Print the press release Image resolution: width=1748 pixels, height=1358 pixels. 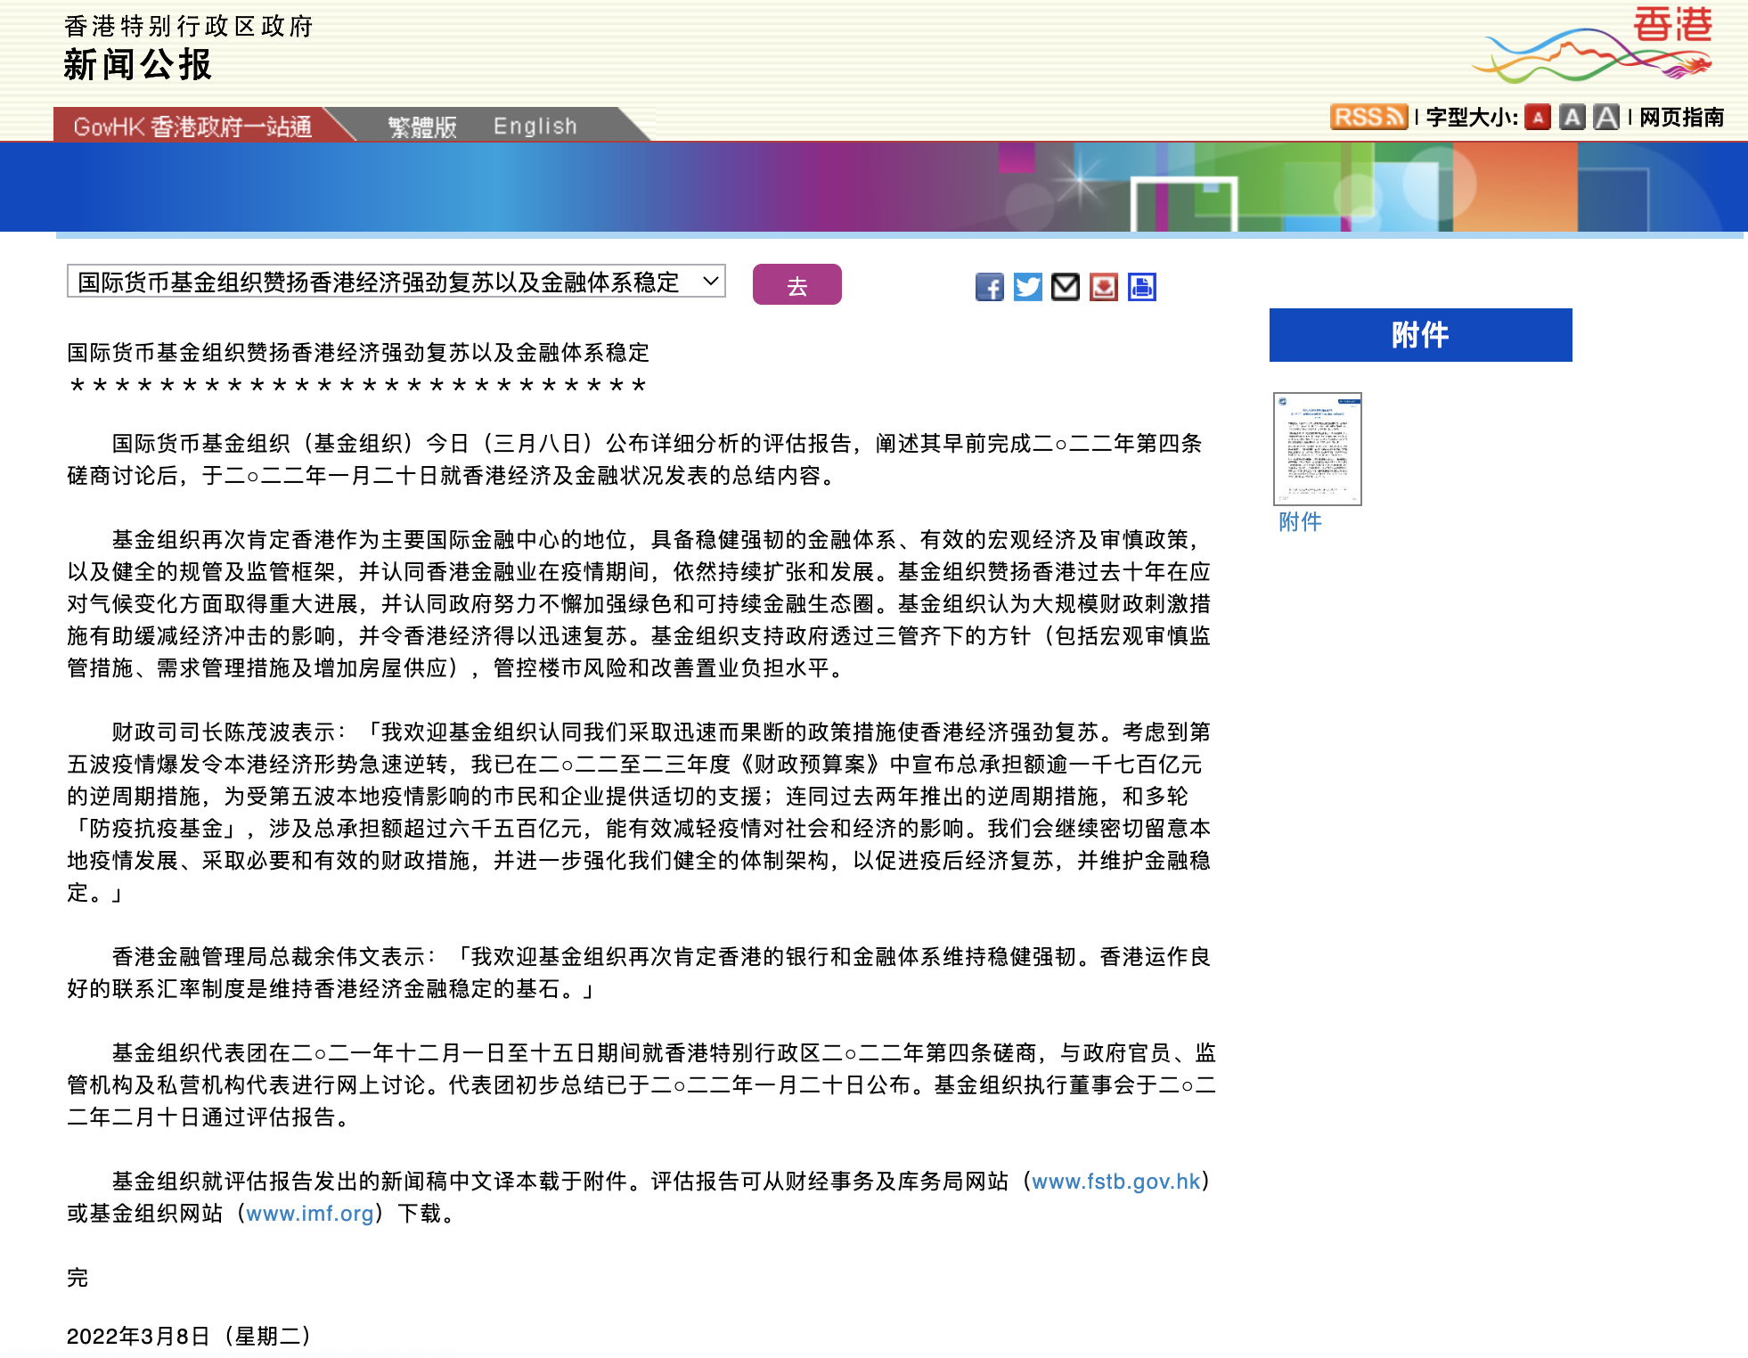1141,287
